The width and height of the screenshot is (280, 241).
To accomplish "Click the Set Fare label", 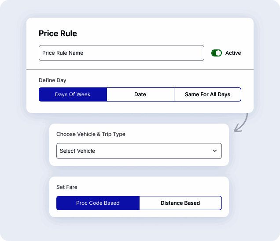I will click(66, 187).
